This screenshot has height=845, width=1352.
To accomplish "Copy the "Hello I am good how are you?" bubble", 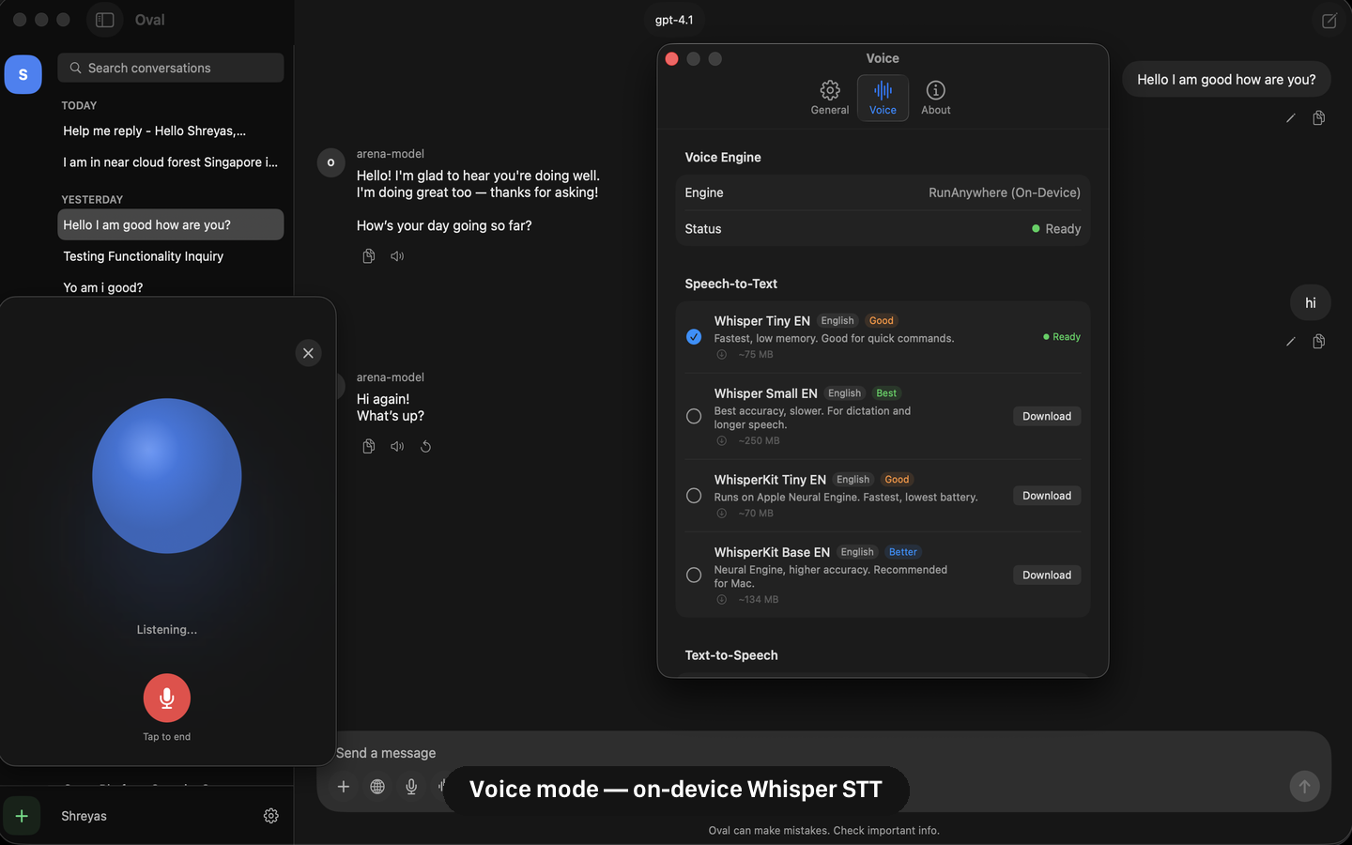I will click(x=1319, y=118).
